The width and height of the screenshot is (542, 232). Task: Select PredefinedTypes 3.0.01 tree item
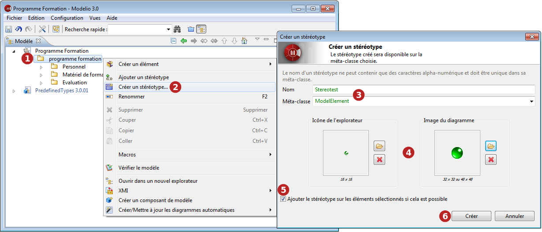tap(62, 91)
